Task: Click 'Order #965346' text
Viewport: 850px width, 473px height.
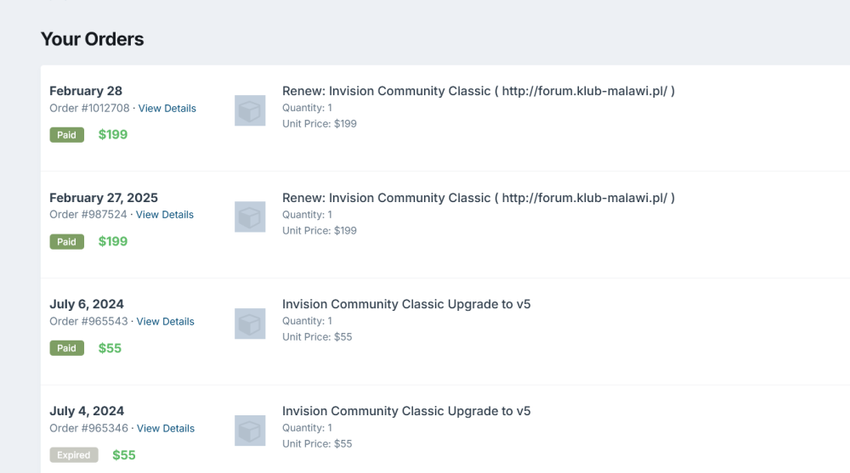Action: 89,428
